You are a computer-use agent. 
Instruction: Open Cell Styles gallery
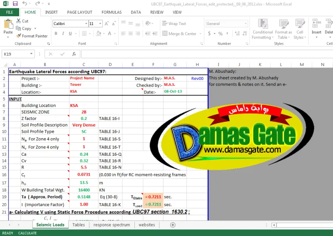(300, 29)
